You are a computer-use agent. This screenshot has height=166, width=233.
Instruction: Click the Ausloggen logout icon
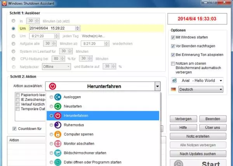[58, 97]
